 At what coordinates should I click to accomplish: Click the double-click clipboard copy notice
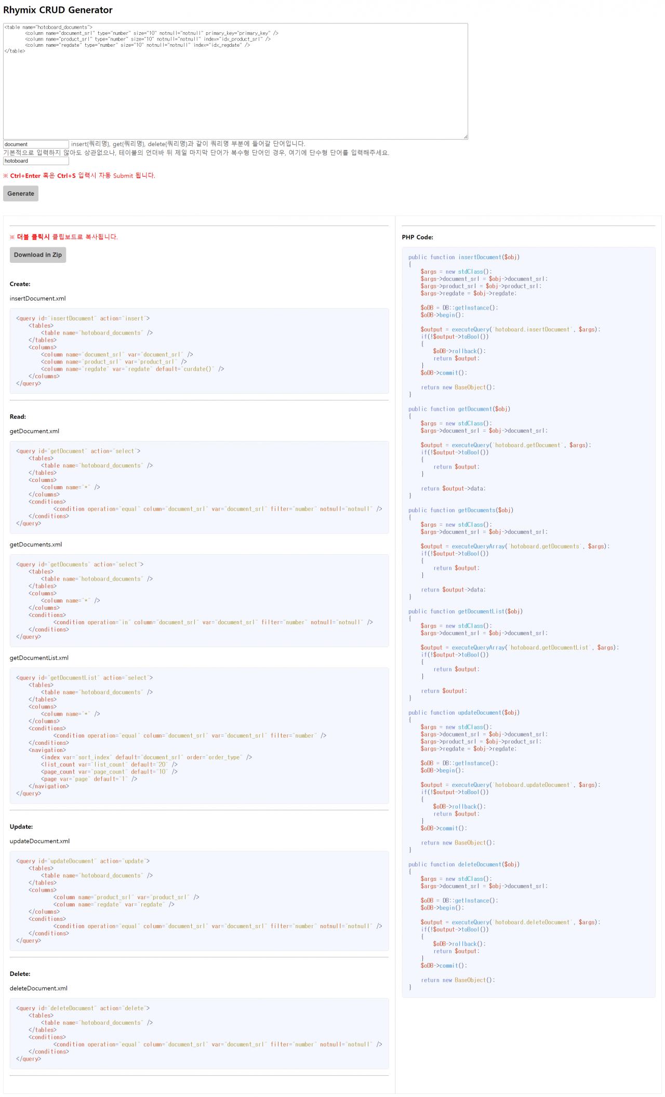(x=64, y=237)
